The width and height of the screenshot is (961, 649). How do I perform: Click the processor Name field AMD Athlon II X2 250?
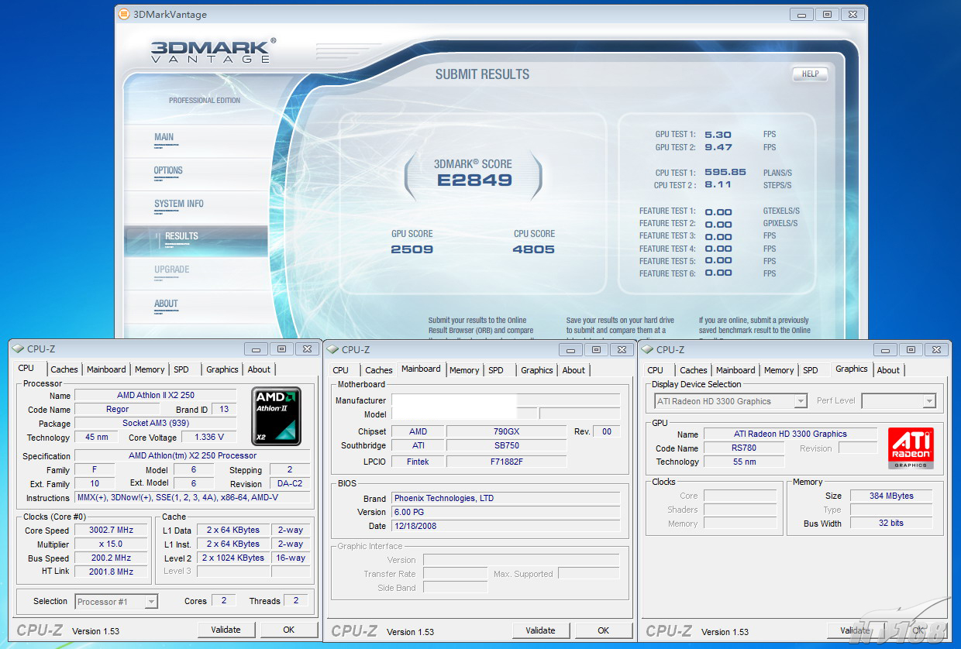155,395
